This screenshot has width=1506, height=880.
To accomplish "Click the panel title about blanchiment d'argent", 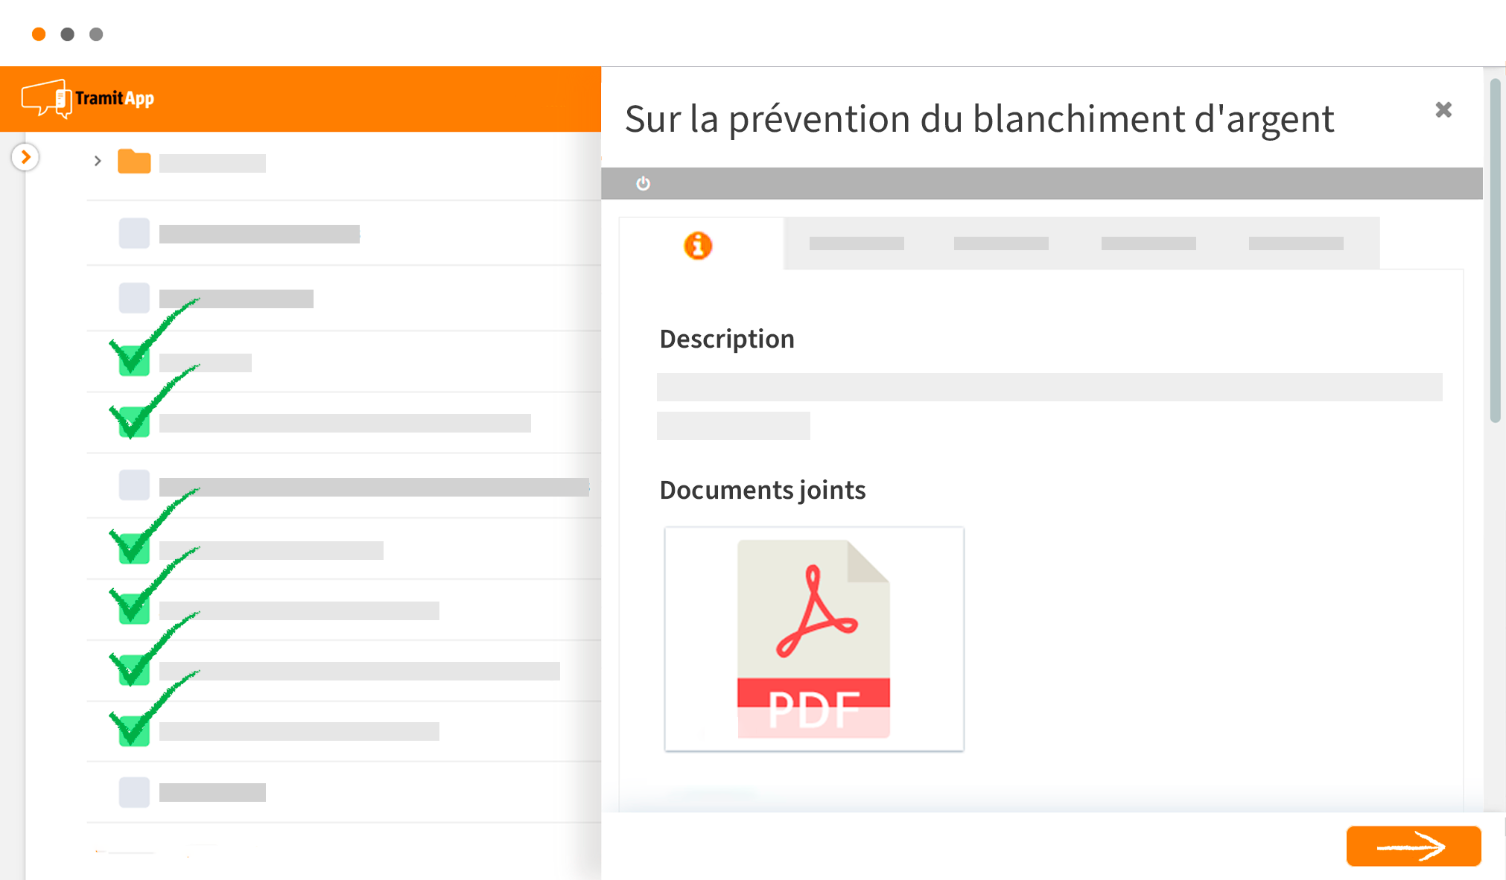I will [979, 119].
